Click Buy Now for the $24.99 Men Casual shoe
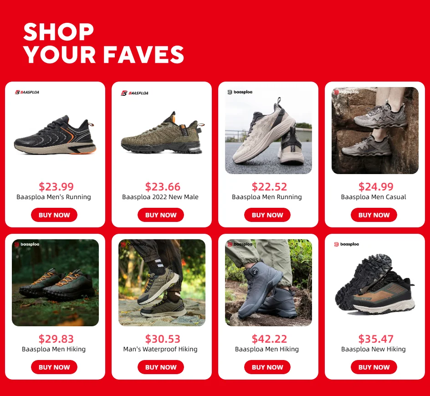The image size is (430, 396). coord(374,215)
